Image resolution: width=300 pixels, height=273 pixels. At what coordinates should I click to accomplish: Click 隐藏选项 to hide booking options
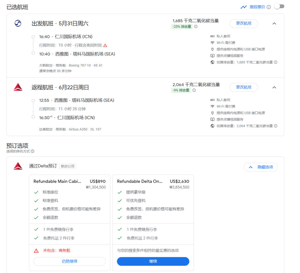261,167
